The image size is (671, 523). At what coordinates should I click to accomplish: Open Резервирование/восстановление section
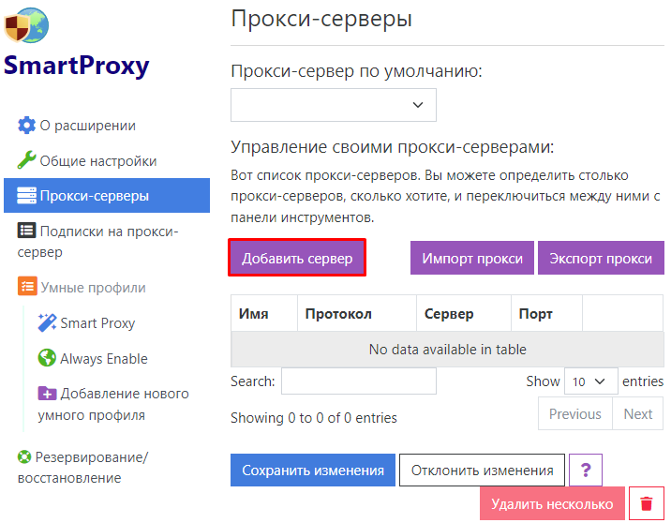(x=82, y=468)
